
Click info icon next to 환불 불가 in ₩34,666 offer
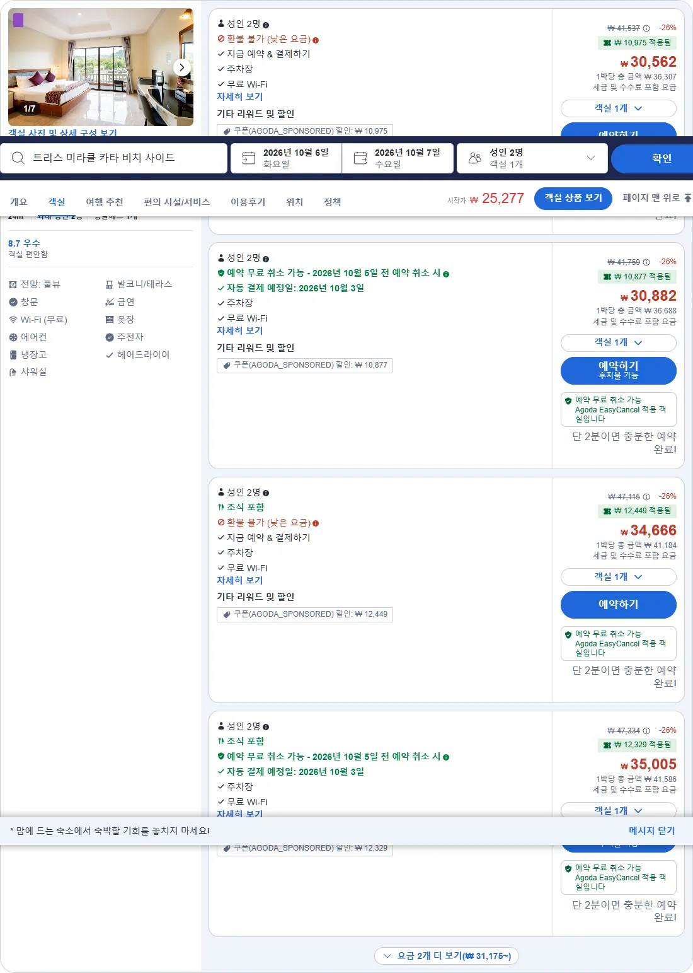point(316,523)
